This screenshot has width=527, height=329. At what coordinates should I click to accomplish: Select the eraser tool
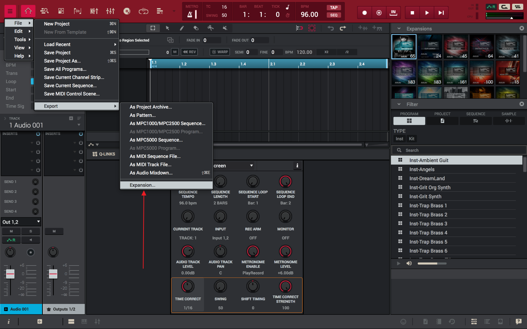pyautogui.click(x=196, y=28)
